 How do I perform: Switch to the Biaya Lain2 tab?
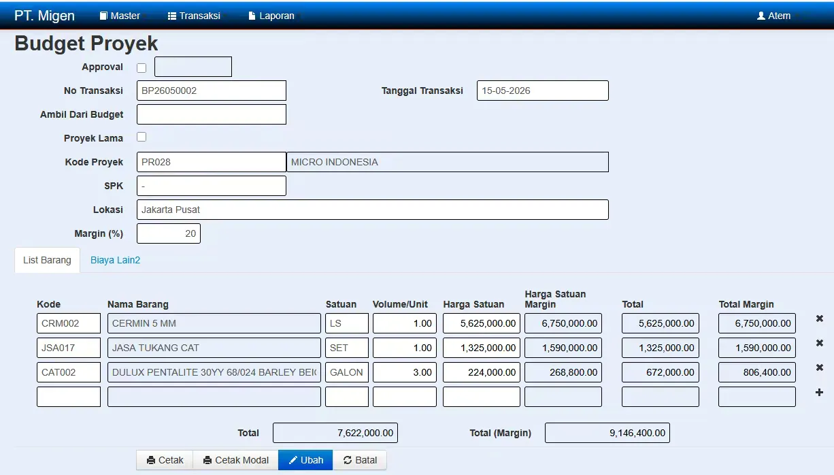[116, 260]
